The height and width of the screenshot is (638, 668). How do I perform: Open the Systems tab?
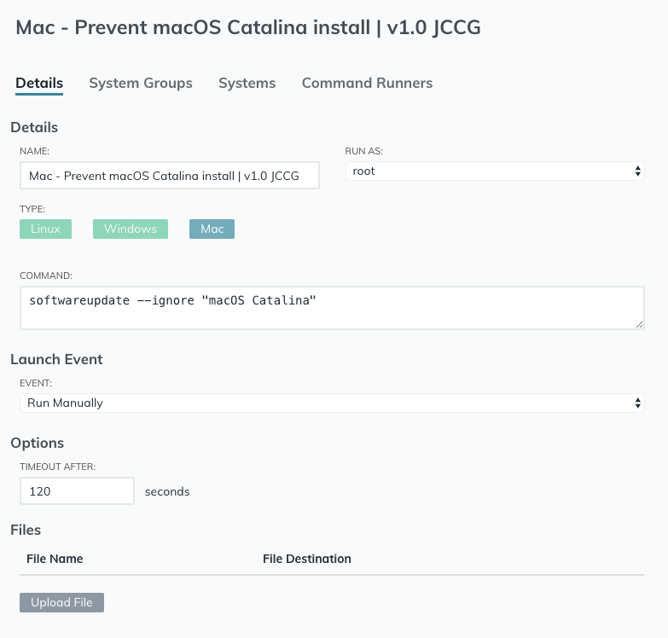(x=247, y=83)
